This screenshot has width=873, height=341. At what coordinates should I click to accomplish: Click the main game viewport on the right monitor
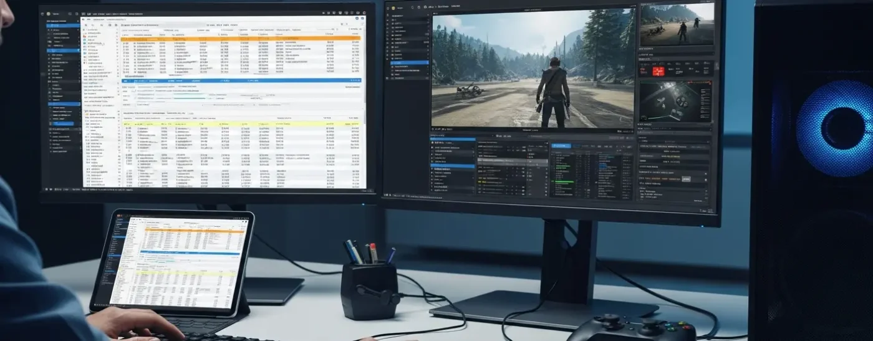[533, 68]
